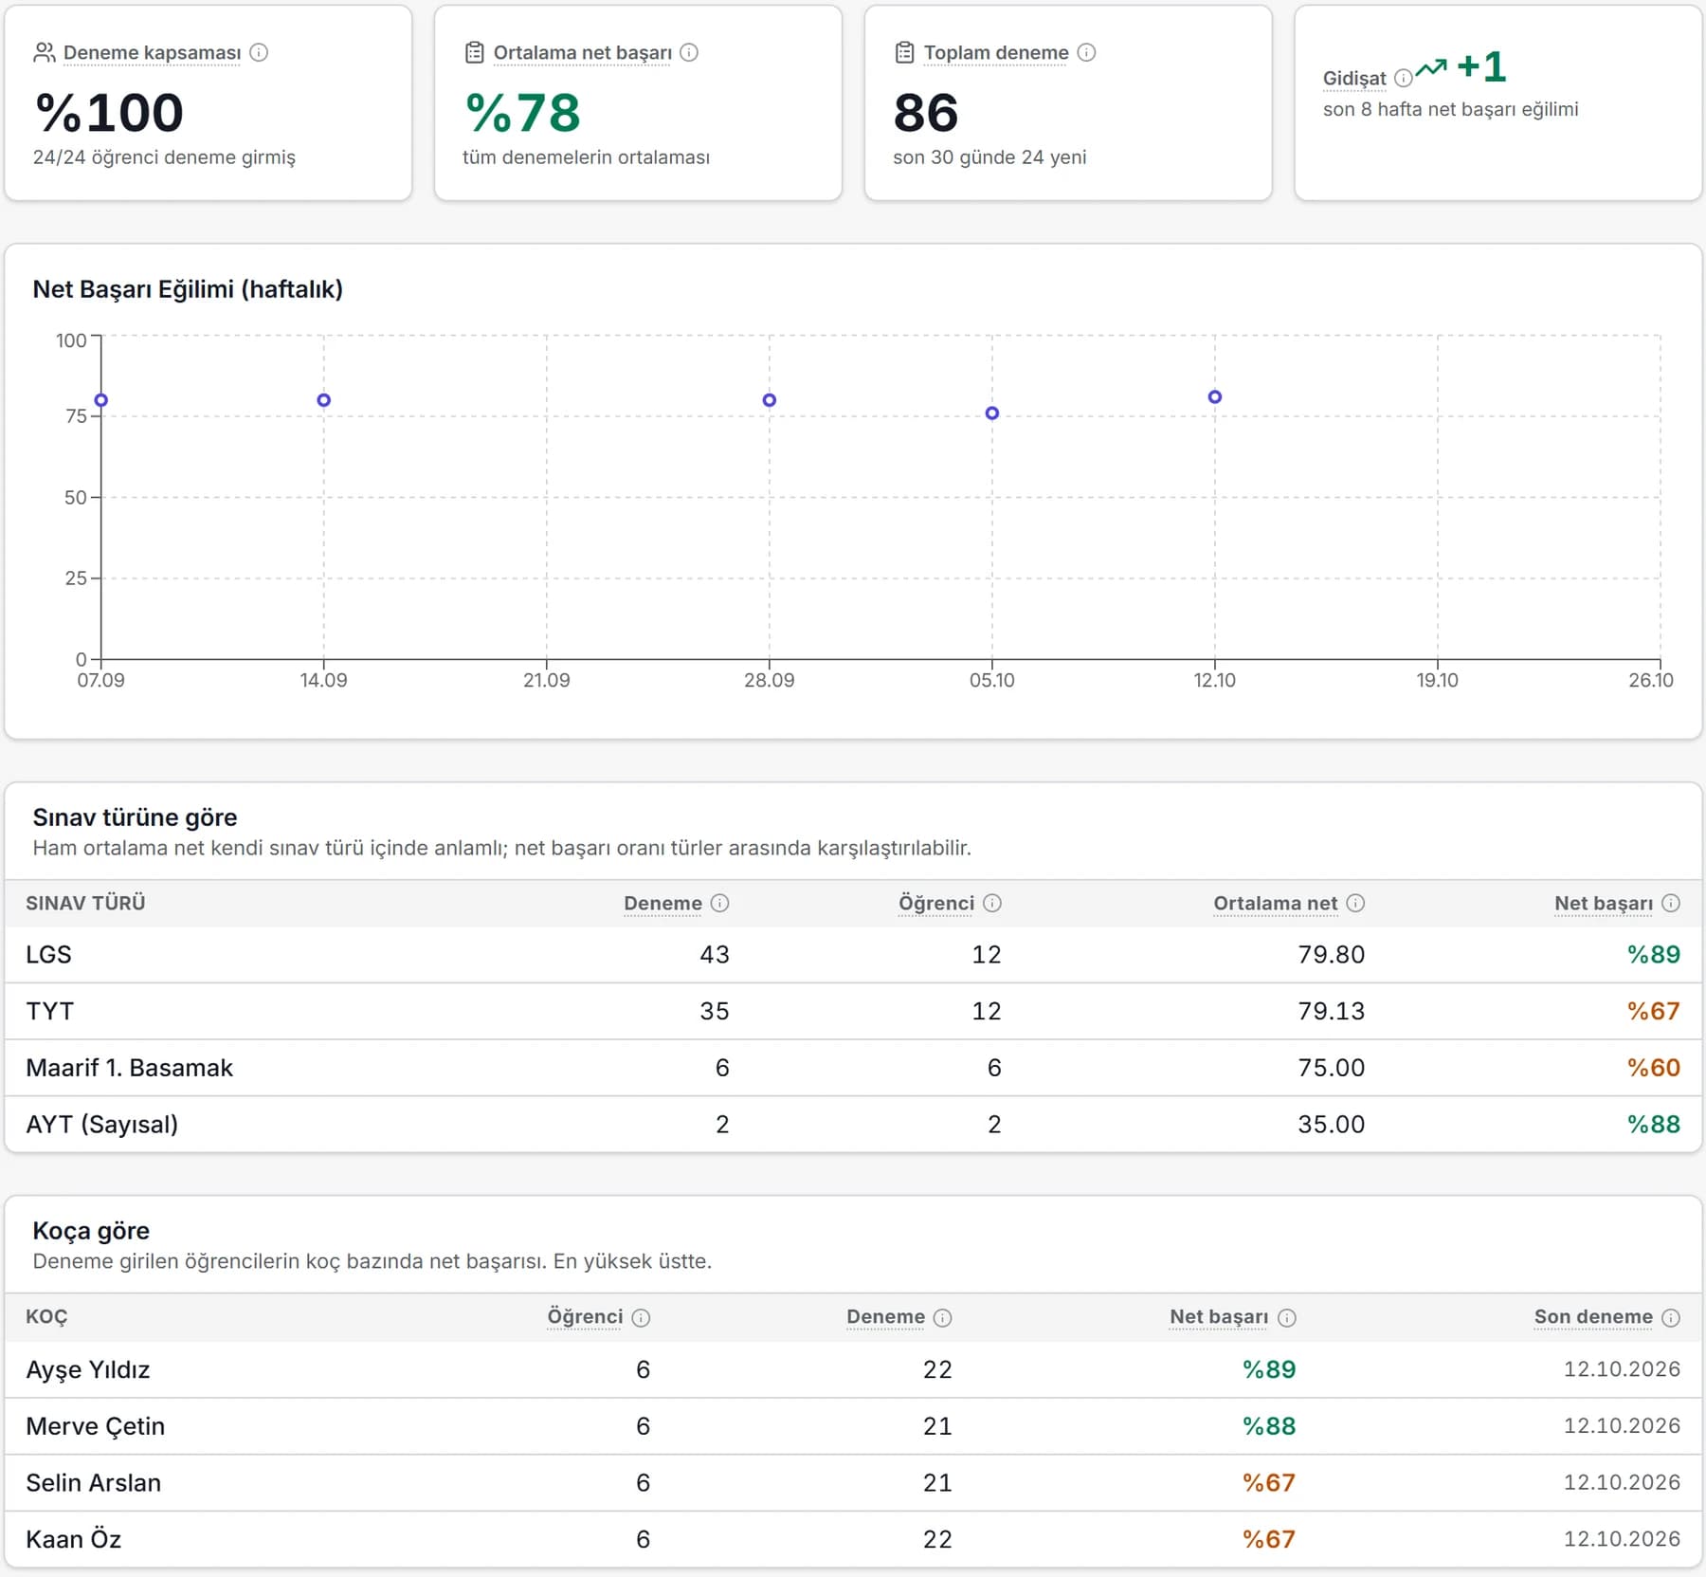This screenshot has height=1577, width=1706.
Task: Select the 05.10 data point on trend chart
Action: pyautogui.click(x=991, y=413)
